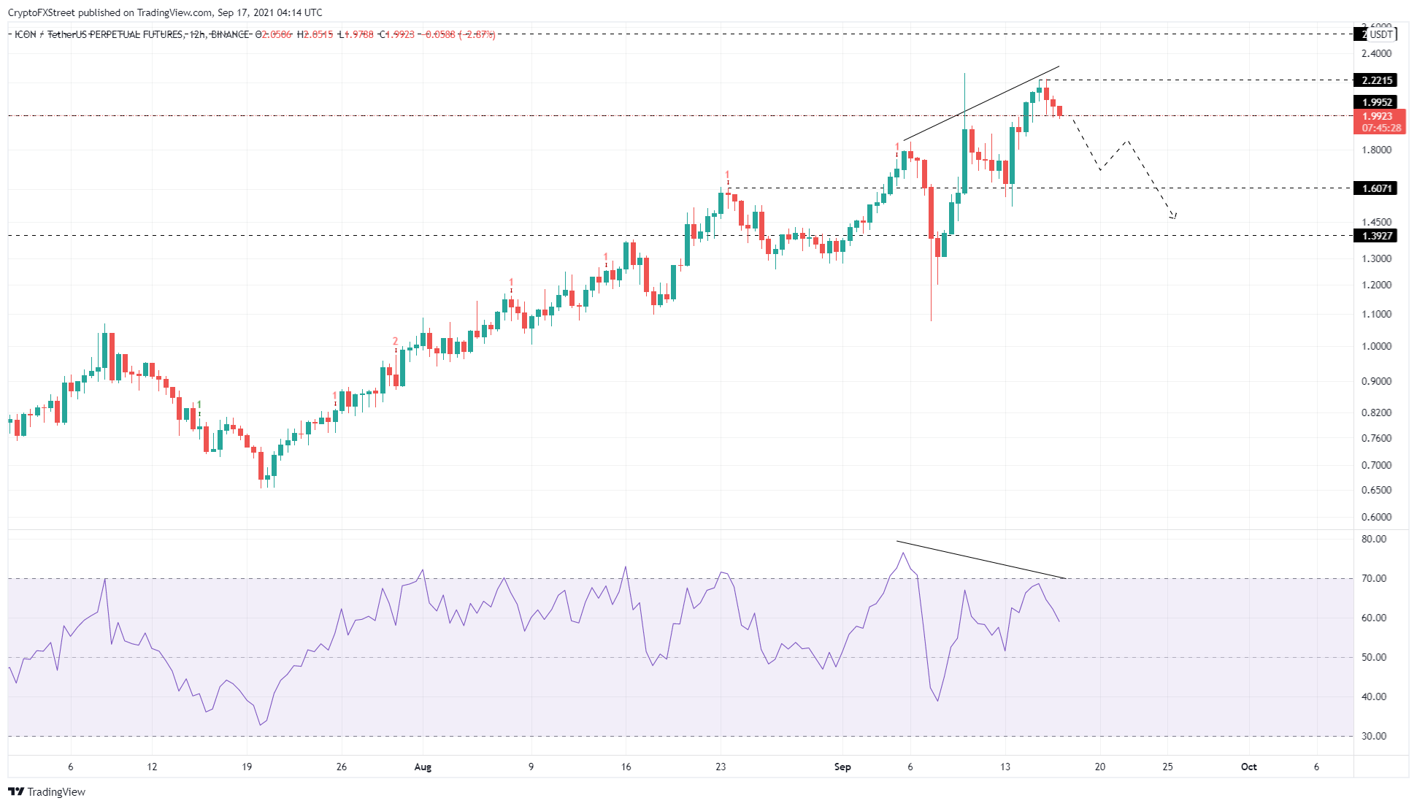The image size is (1417, 806).
Task: Click the Oct label on time axis
Action: (x=1249, y=767)
